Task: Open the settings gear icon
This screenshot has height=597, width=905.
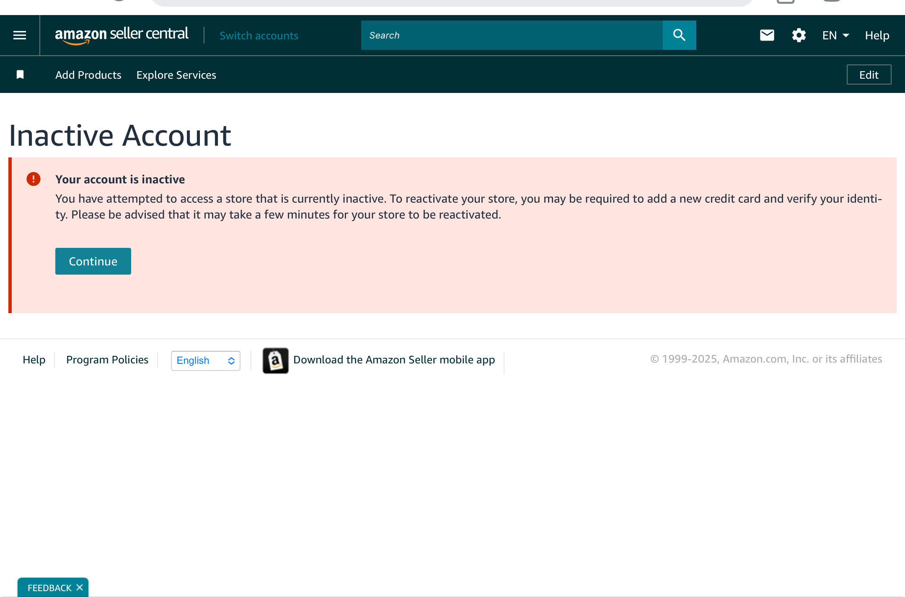Action: point(799,35)
